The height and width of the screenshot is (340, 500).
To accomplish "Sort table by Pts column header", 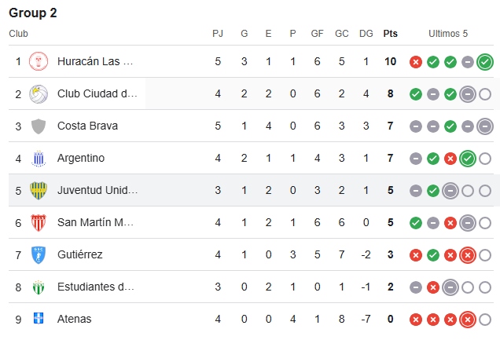I will click(390, 34).
